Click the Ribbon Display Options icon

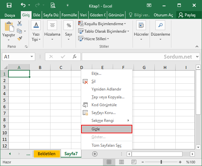(149, 5)
